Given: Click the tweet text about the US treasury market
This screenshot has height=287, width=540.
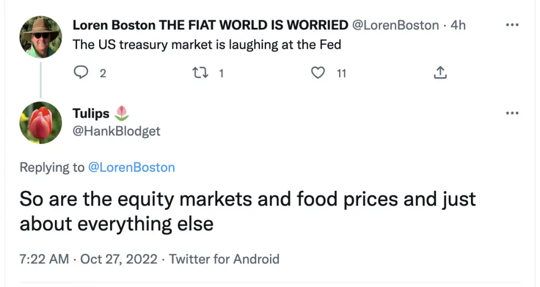Looking at the screenshot, I should click(x=207, y=45).
